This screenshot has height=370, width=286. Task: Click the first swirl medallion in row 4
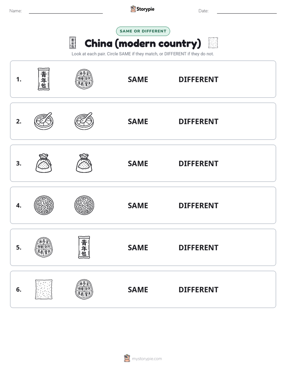tap(44, 205)
